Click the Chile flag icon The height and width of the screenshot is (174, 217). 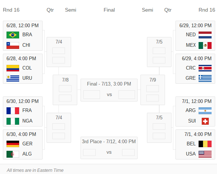tap(13, 45)
